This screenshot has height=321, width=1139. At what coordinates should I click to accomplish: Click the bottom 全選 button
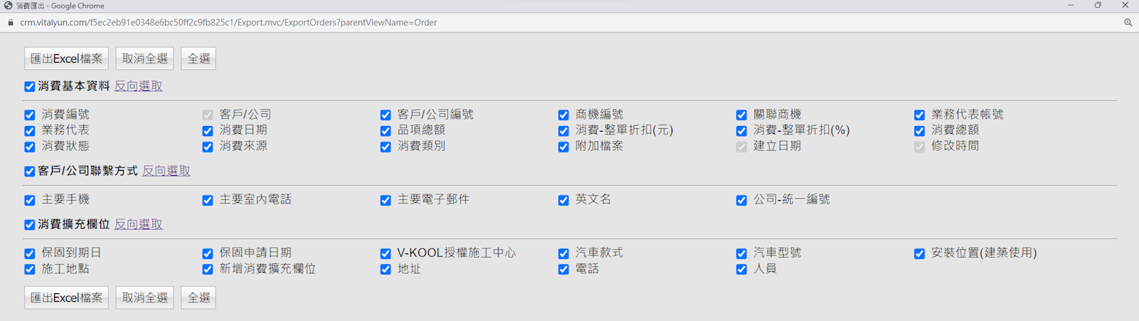(x=198, y=298)
